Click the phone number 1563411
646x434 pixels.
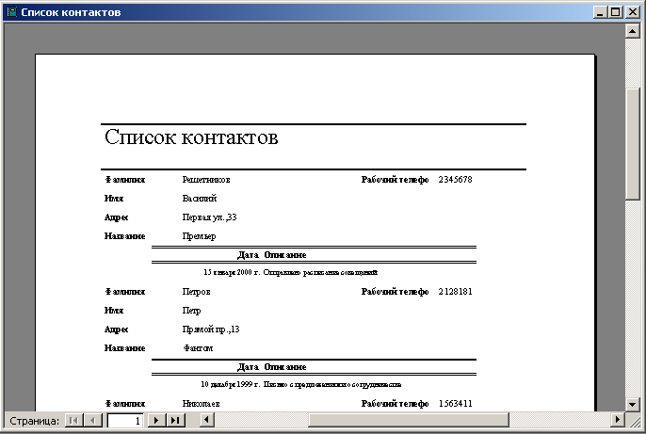click(x=455, y=404)
